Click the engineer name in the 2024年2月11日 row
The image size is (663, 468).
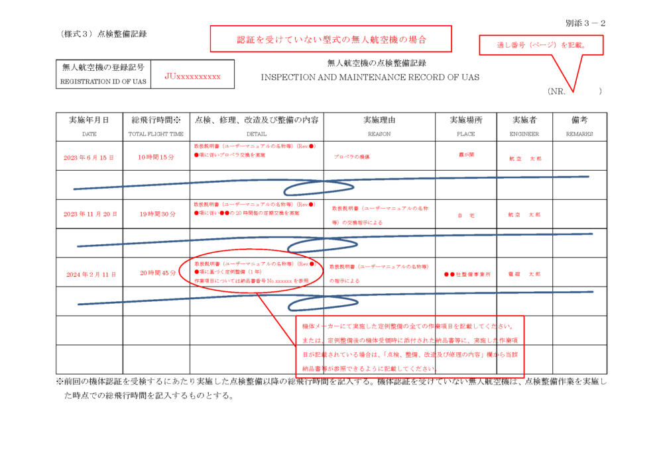pyautogui.click(x=524, y=274)
